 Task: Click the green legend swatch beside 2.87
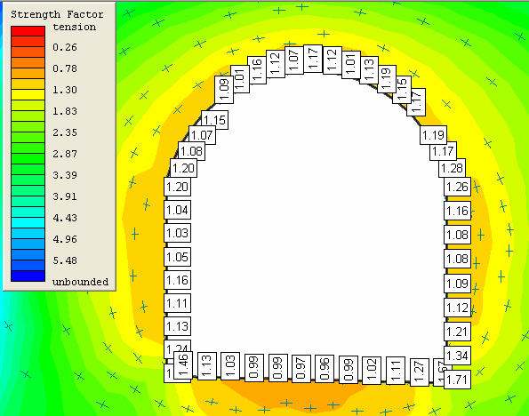[28, 158]
